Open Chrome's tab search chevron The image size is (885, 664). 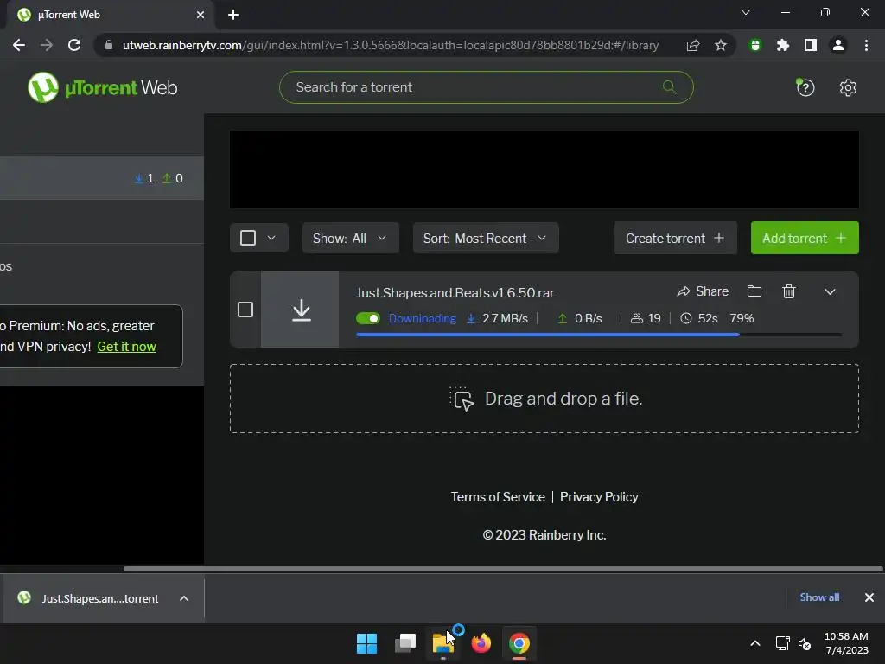[x=746, y=12]
